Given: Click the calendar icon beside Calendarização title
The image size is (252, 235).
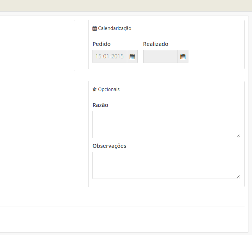Looking at the screenshot, I should tap(94, 28).
